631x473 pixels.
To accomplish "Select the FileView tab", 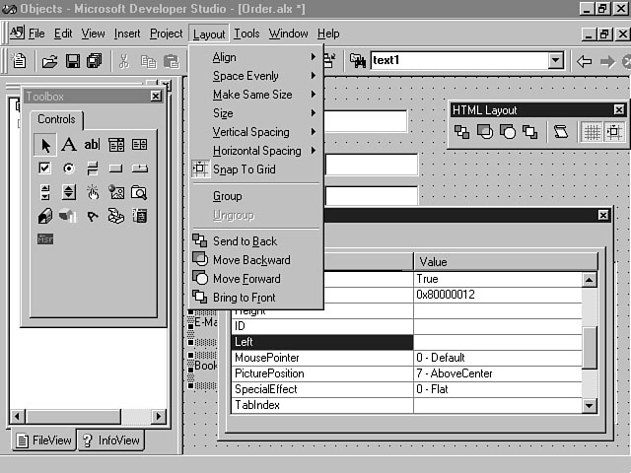I will 43,440.
